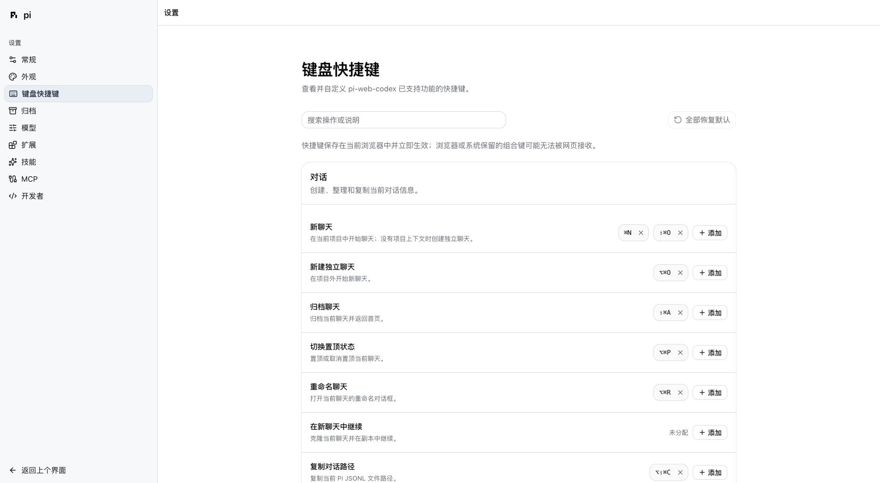880x483 pixels.
Task: Add a shortcut for 归档聊天
Action: click(710, 313)
